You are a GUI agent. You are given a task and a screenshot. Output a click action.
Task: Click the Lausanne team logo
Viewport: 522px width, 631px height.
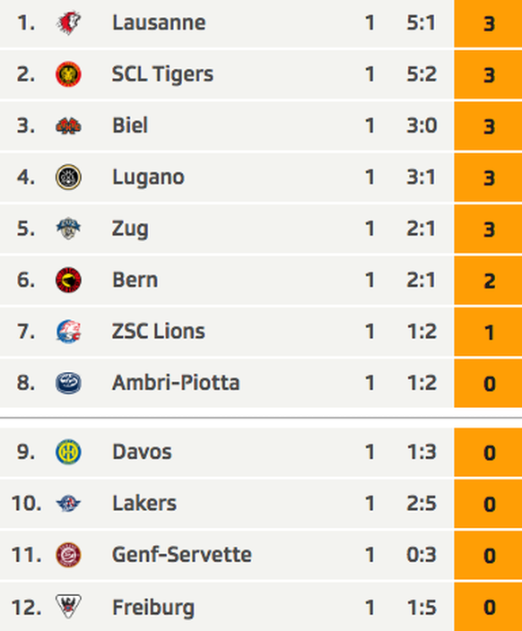coord(68,23)
